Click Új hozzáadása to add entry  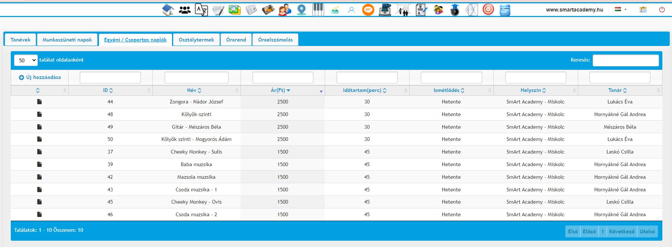[40, 77]
